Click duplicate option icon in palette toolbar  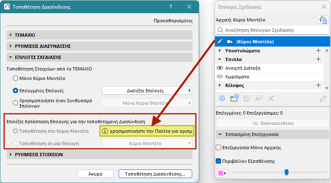tap(247, 99)
